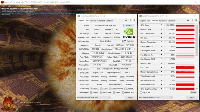Click the refresh icon in Sensors window

tap(192, 20)
